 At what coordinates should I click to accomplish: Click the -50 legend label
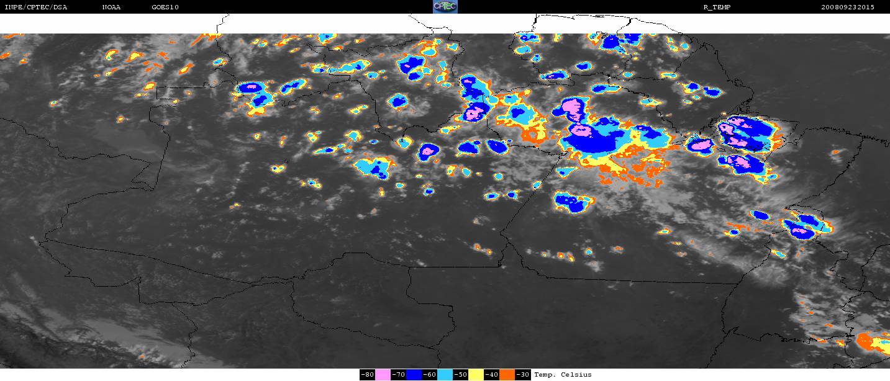tap(460, 375)
